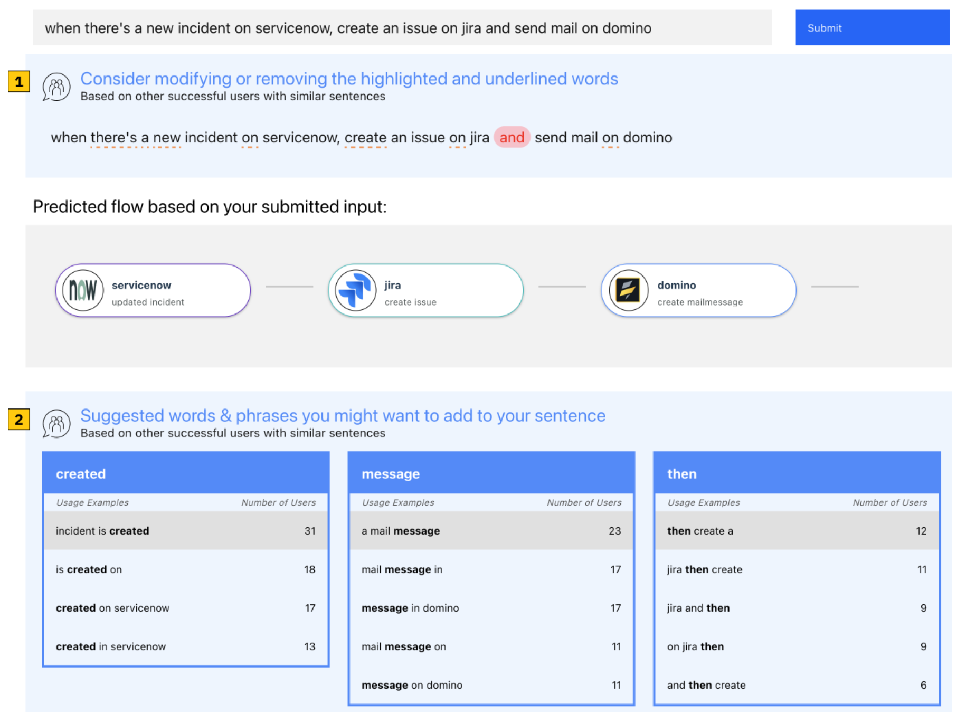This screenshot has height=723, width=966.
Task: Click the Domino logo icon
Action: coord(628,290)
